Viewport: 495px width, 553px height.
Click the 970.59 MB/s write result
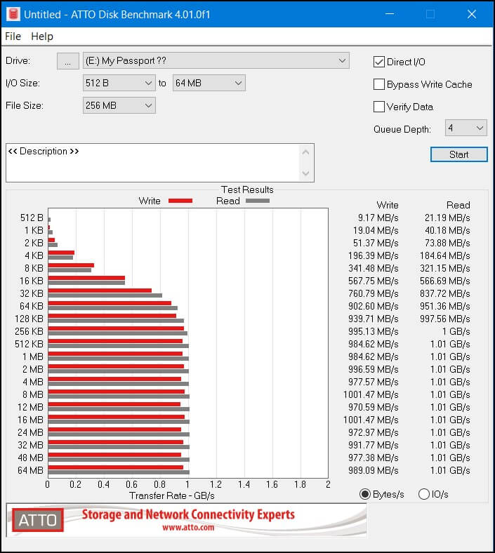pos(374,407)
